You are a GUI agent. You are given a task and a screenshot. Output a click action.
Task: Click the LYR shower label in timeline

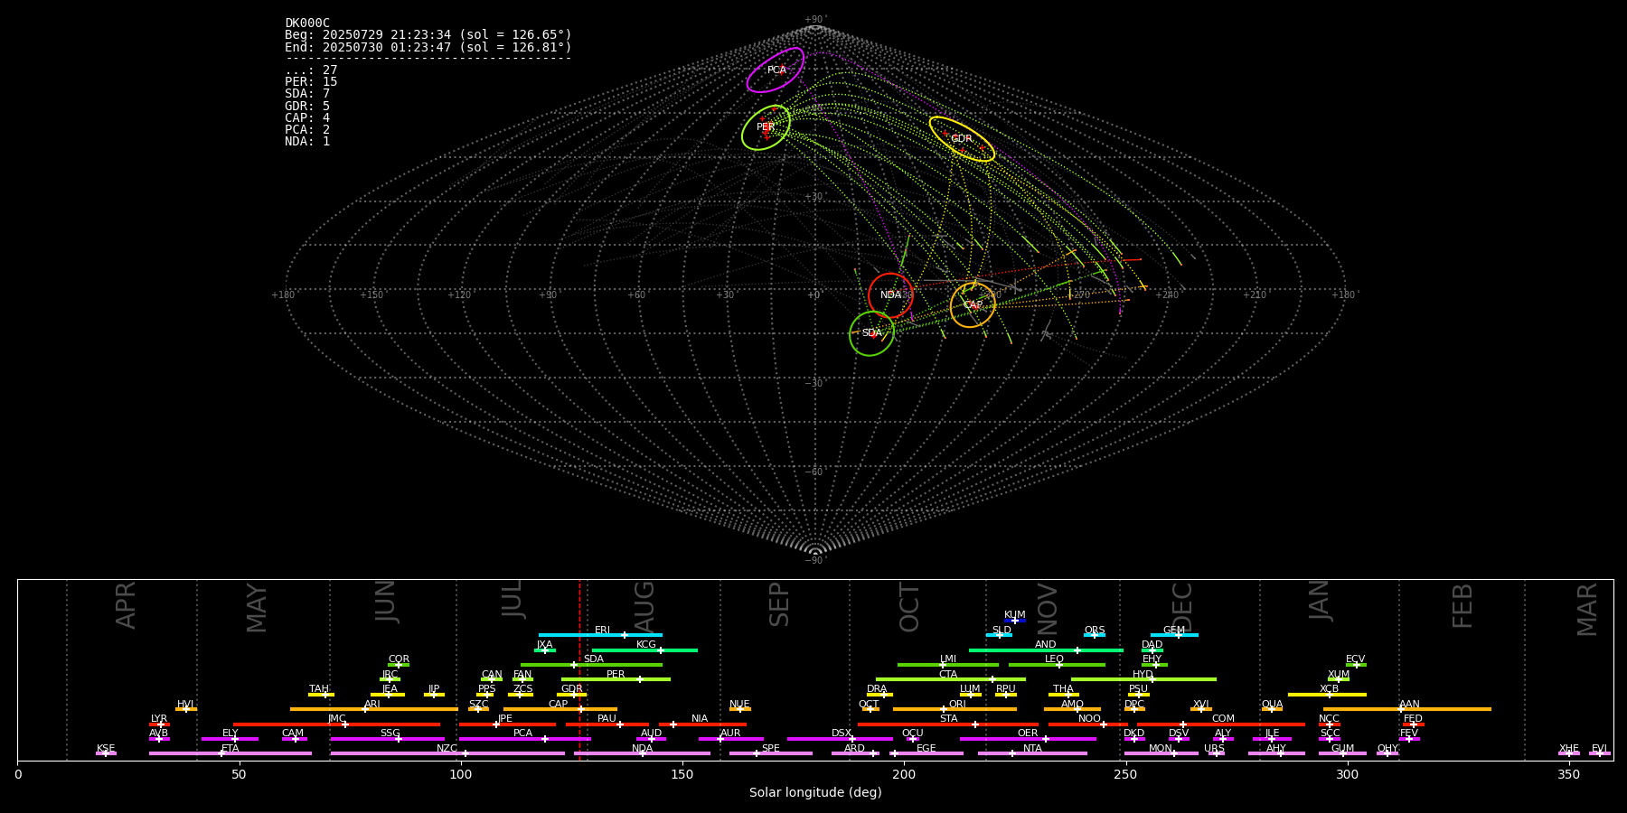tap(159, 719)
